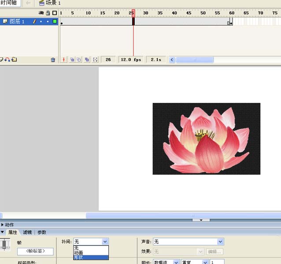Click modify onion markers icon
Image resolution: width=281 pixels, height=264 pixels.
(x=95, y=59)
